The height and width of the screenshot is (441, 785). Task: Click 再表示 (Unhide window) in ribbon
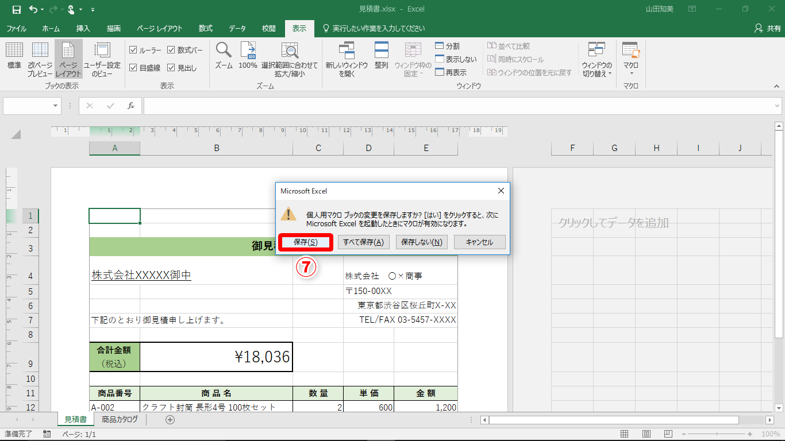click(451, 72)
